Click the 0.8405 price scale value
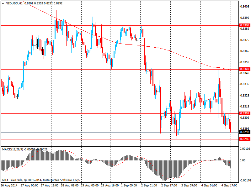Image resolution: width=251 pixels, height=188 pixels. [x=245, y=7]
